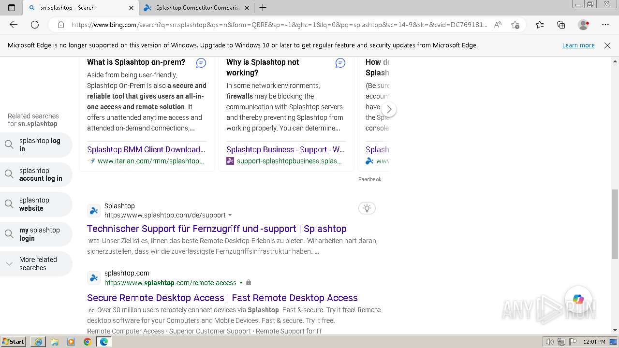Image resolution: width=619 pixels, height=348 pixels.
Task: Open Settings and more ellipsis
Action: (x=605, y=25)
